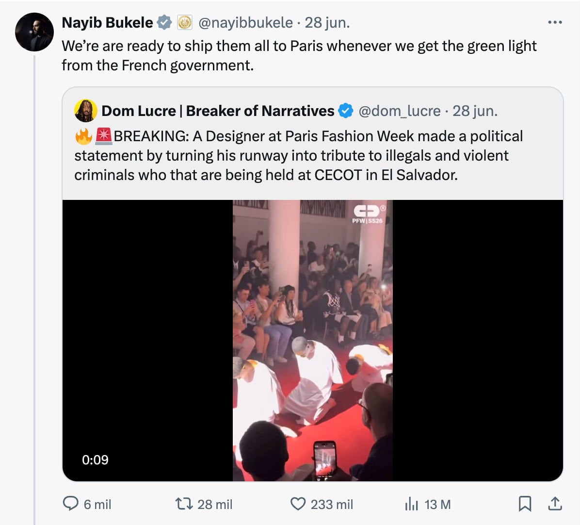Click Nayib Bukele's blue verified badge
The width and height of the screenshot is (580, 525).
pyautogui.click(x=165, y=22)
